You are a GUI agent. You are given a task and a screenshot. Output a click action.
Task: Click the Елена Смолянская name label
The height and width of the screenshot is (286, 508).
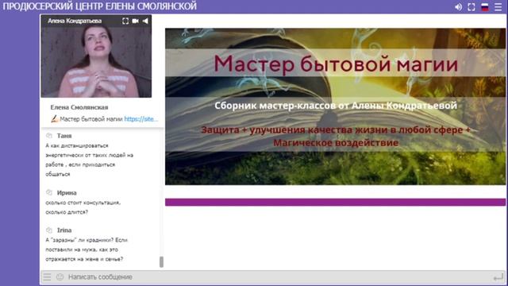point(79,107)
